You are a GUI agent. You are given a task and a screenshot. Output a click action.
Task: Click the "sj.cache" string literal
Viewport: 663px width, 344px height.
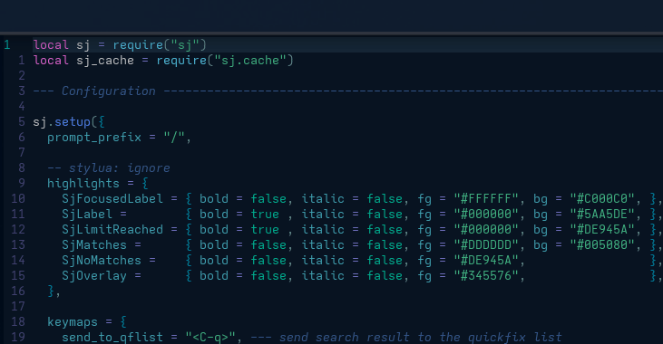point(250,61)
